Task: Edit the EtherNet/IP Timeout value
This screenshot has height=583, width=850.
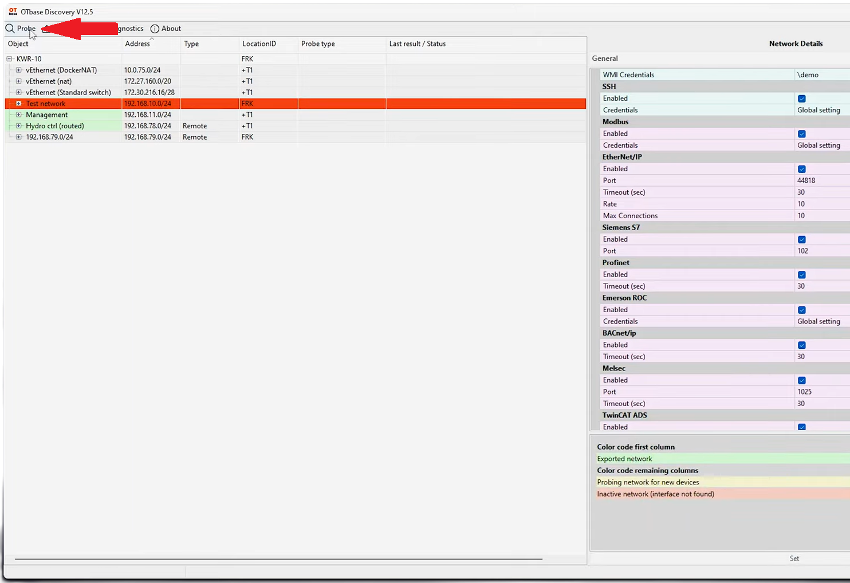Action: pos(823,192)
